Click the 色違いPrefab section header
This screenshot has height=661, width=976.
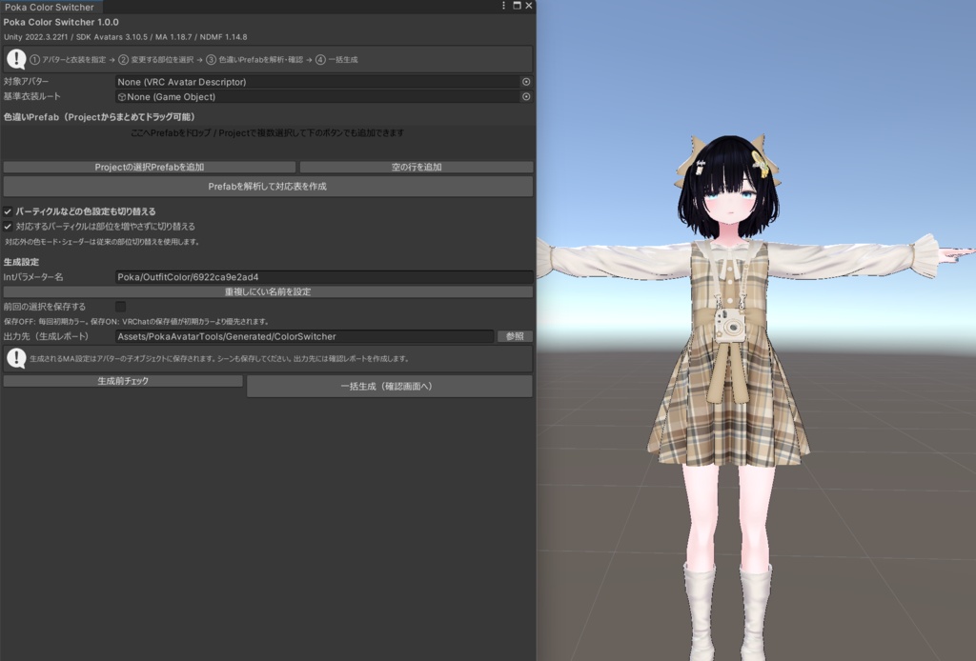pos(100,117)
